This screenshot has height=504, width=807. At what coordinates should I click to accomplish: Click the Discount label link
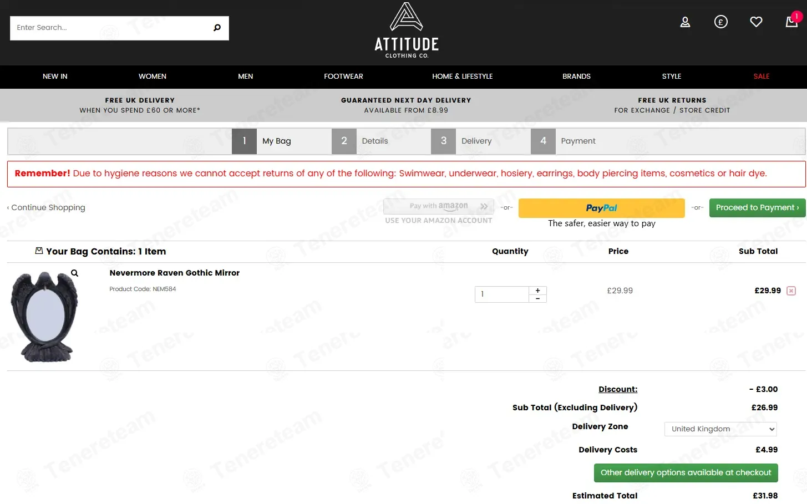tap(618, 389)
